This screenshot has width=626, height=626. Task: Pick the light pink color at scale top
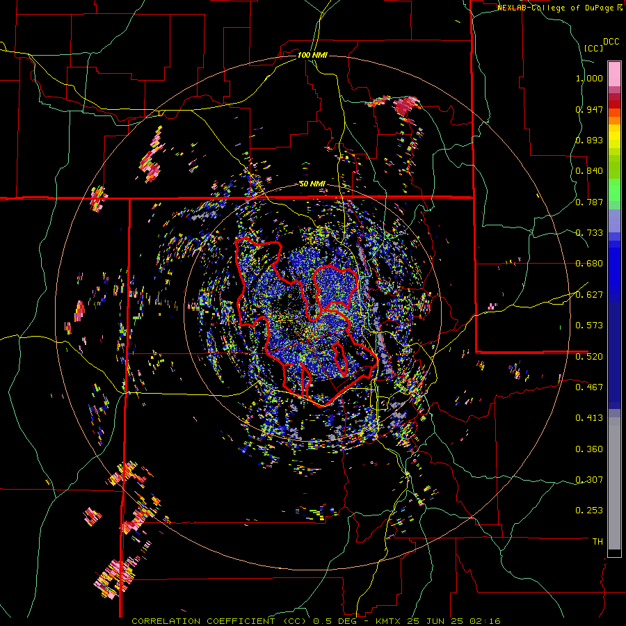coord(614,74)
